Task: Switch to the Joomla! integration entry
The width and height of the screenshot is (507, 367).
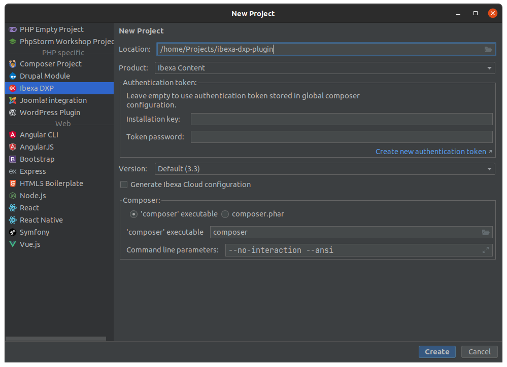Action: pyautogui.click(x=53, y=100)
